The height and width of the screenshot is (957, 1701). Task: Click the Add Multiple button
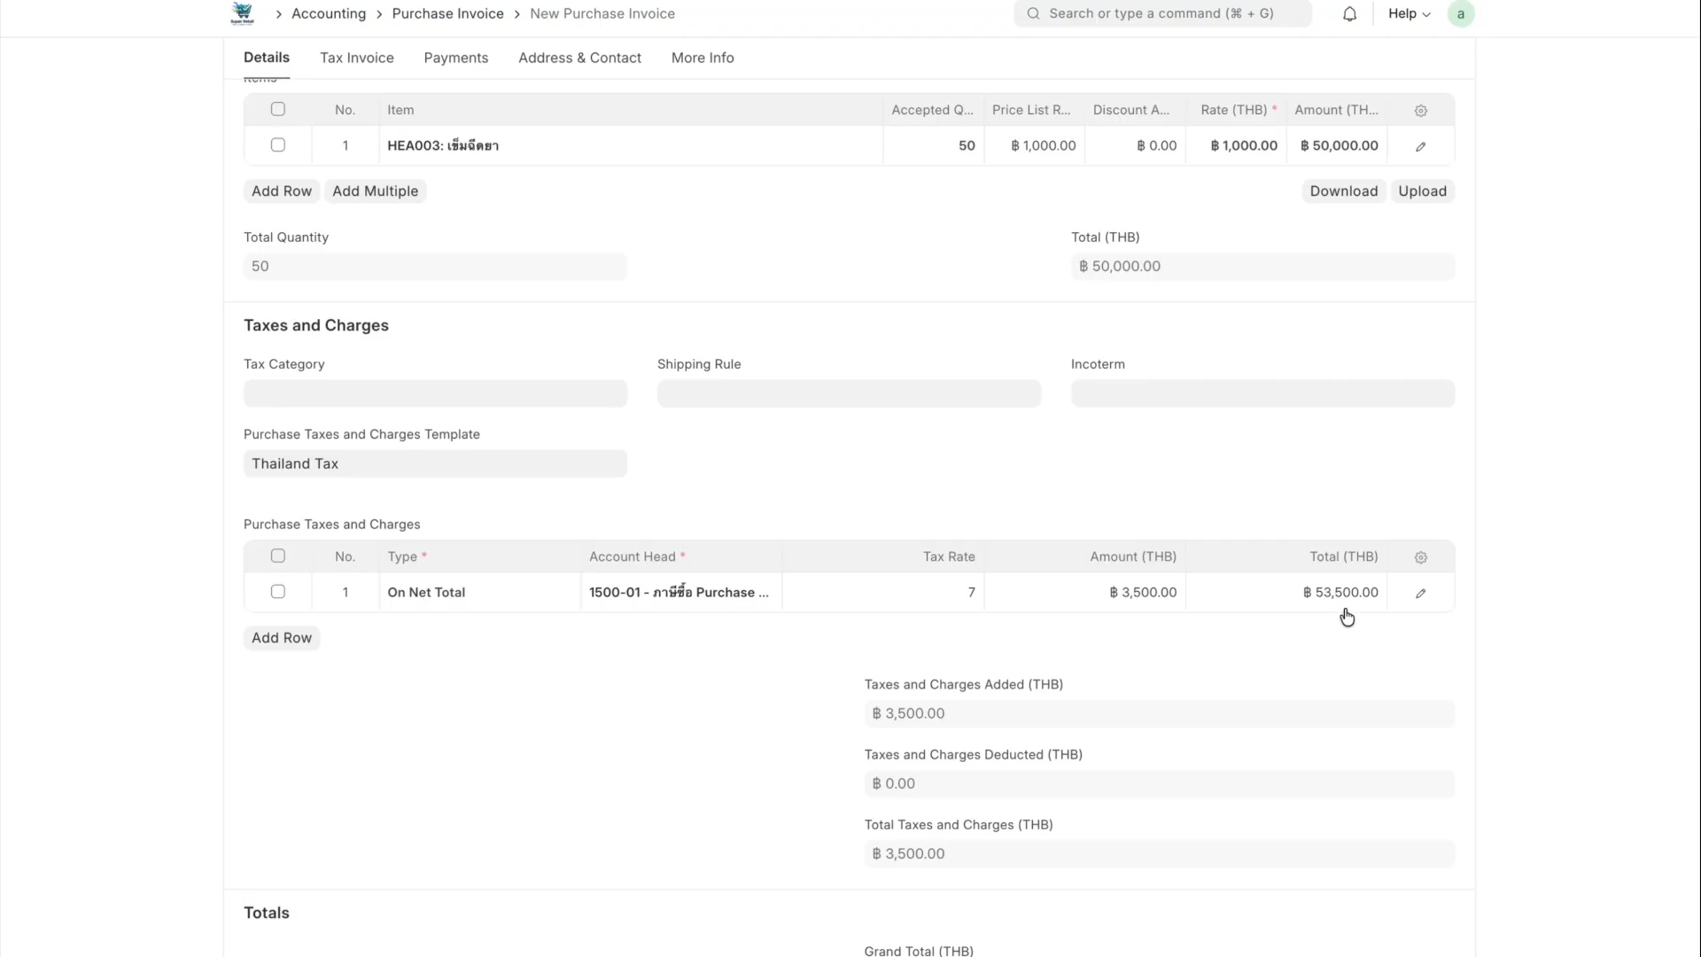coord(376,191)
